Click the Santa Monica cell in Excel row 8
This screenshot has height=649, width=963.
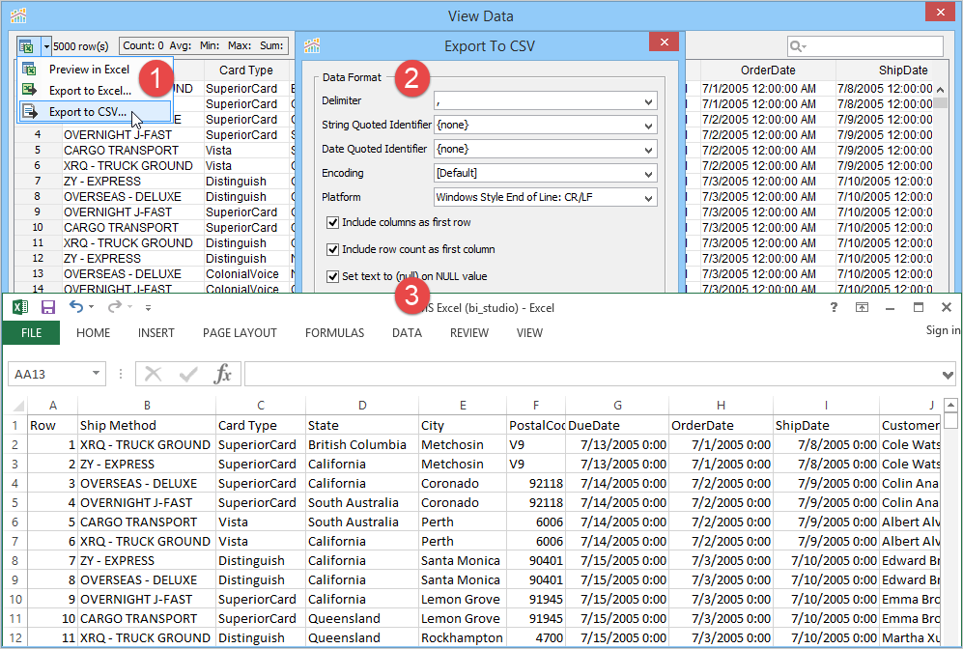pyautogui.click(x=463, y=560)
